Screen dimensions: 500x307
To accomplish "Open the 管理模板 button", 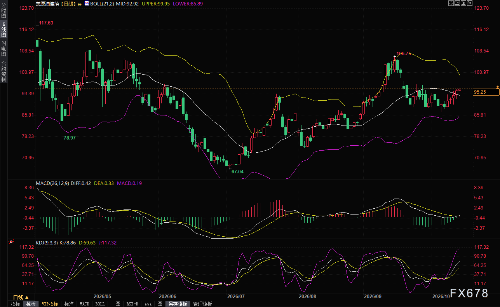I will 203,304.
